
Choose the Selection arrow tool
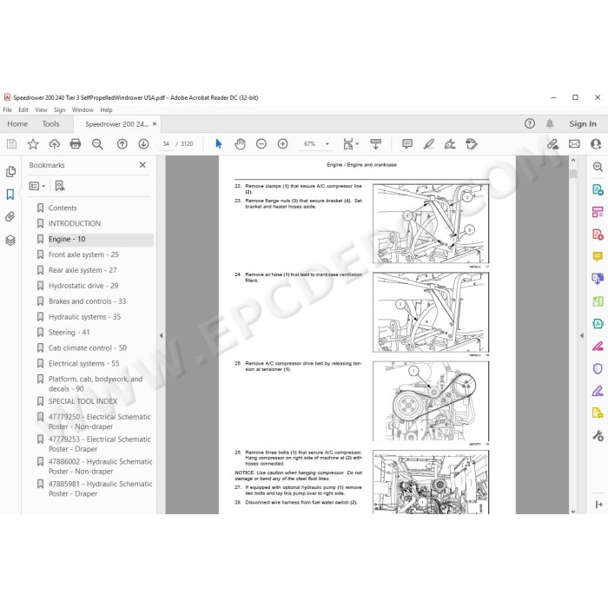pos(219,144)
